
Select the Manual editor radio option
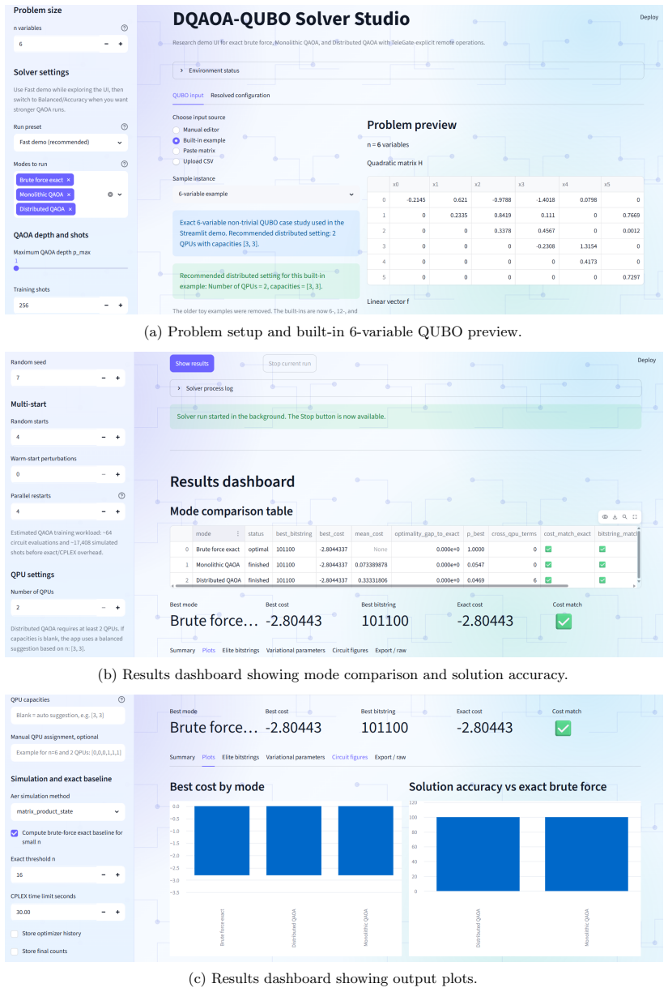(177, 129)
